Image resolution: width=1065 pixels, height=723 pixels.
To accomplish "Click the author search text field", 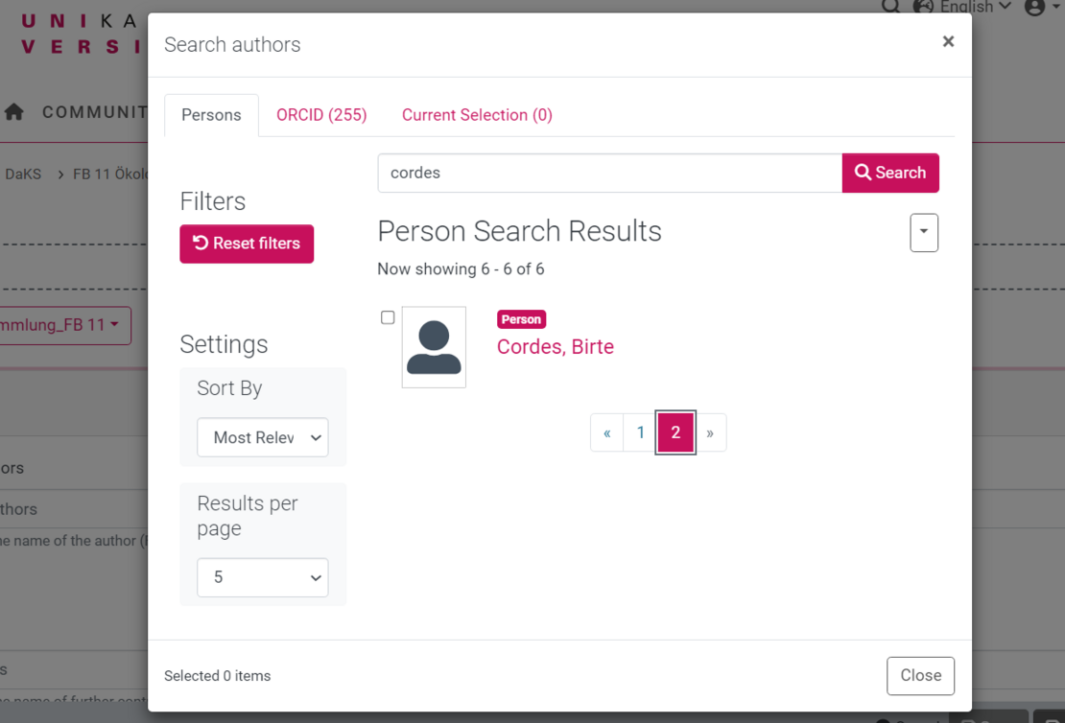I will coord(609,174).
